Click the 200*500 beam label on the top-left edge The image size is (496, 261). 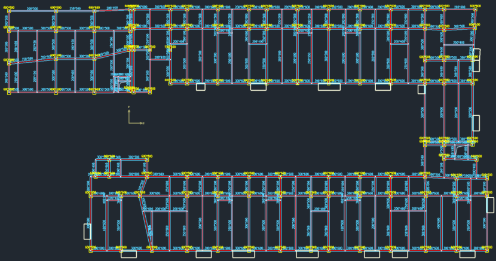tap(32, 8)
